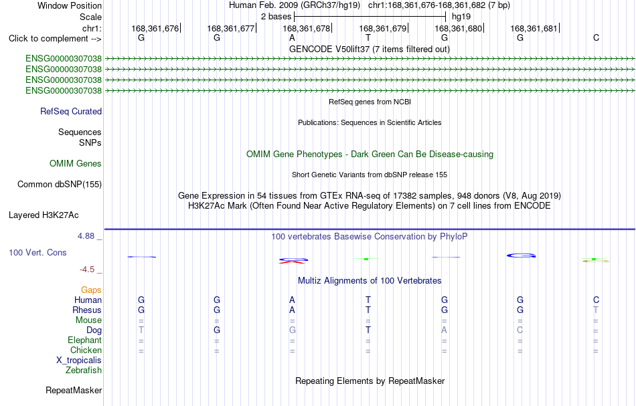Click the Dog row base G under 168,361,677
This screenshot has height=406, width=636.
point(217,330)
